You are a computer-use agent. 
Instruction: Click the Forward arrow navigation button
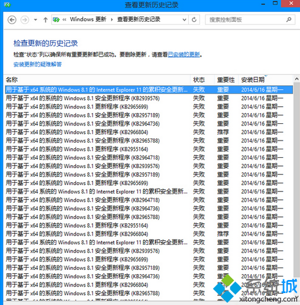pyautogui.click(x=24, y=20)
